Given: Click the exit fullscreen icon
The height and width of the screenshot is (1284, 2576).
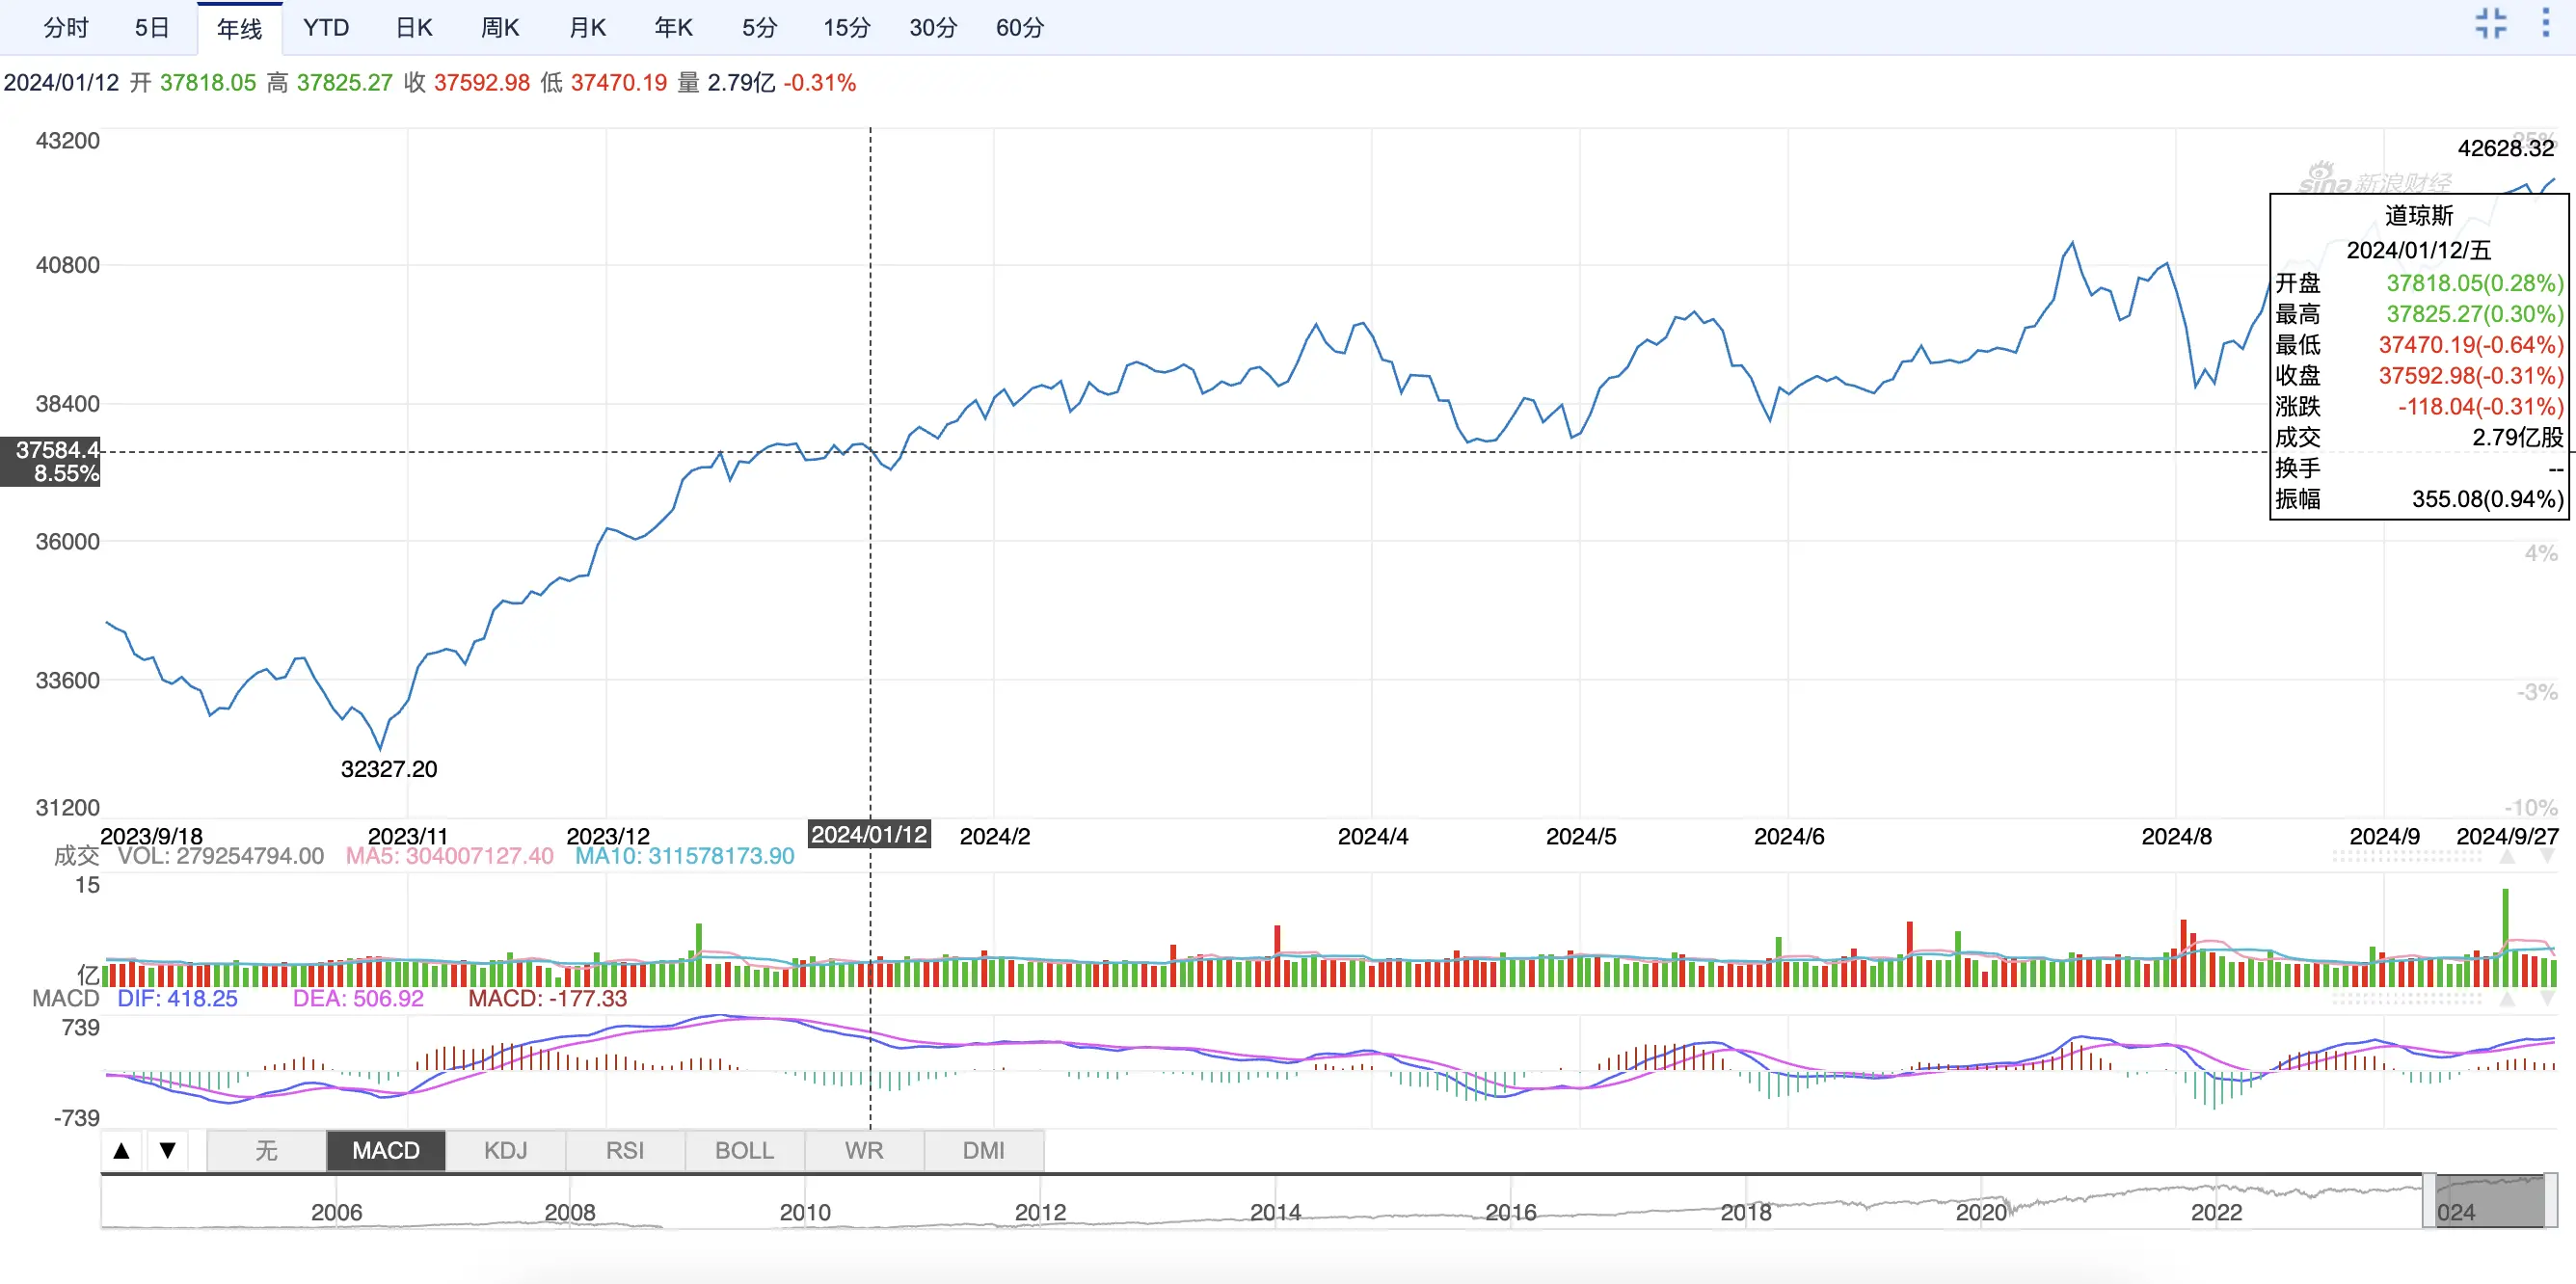Looking at the screenshot, I should click(x=2490, y=24).
